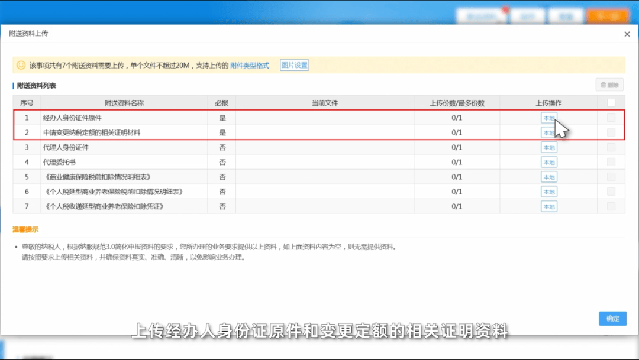
Task: Check the checkbox for row 3 代理人身份证件
Action: tap(611, 147)
